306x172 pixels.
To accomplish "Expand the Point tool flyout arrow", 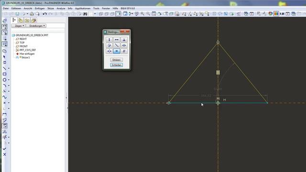I will coord(9,103).
